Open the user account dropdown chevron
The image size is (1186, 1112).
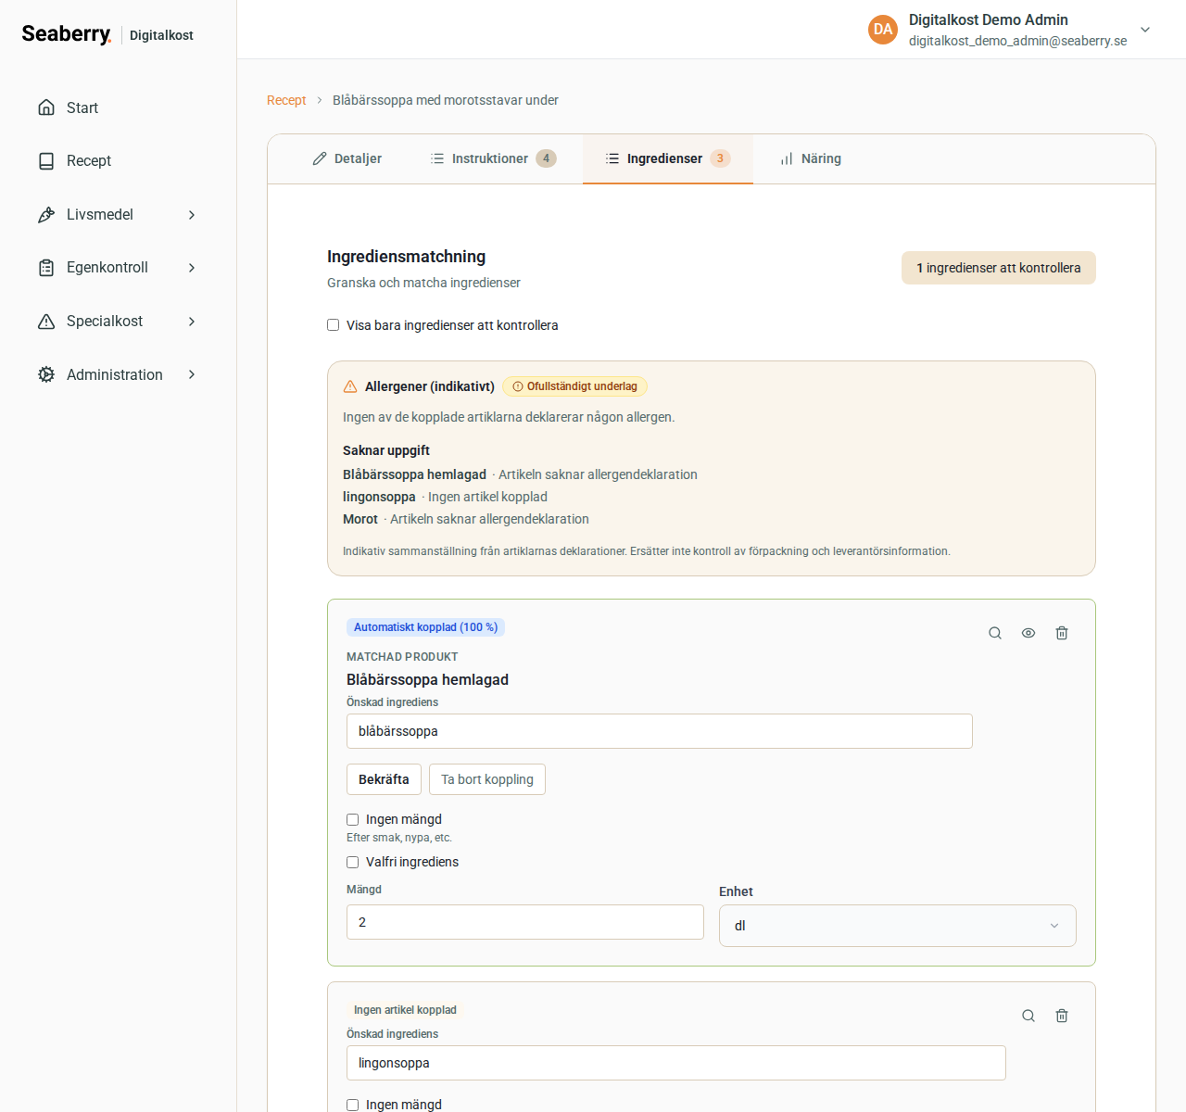coord(1145,30)
